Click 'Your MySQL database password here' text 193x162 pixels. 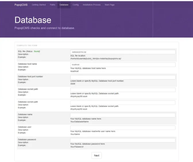88,144
